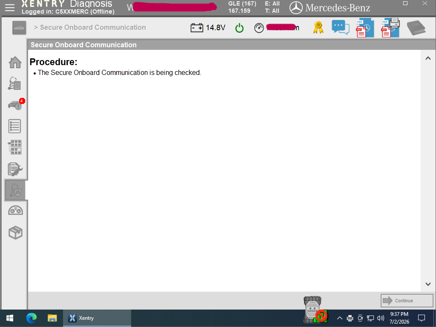The width and height of the screenshot is (436, 327).
Task: Open the stethoscope quick test sidebar icon
Action: point(14,83)
